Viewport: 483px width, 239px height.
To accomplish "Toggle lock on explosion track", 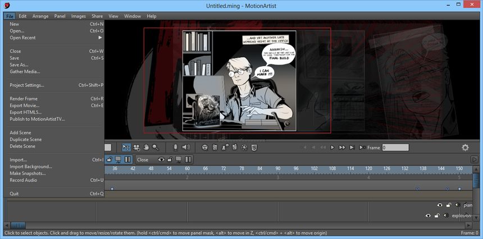I will click(x=437, y=215).
